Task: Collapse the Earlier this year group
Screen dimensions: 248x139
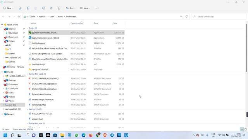Action: 28,124
